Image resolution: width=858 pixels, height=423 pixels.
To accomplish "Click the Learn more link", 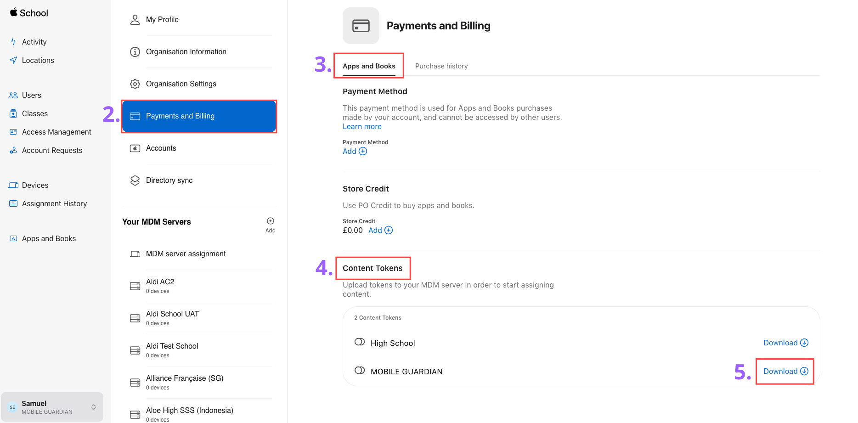I will click(x=362, y=127).
